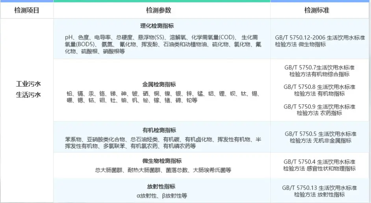The width and height of the screenshot is (371, 203).
Task: Click the GB/T 5750.9 农药指标 standard
Action: pyautogui.click(x=319, y=110)
